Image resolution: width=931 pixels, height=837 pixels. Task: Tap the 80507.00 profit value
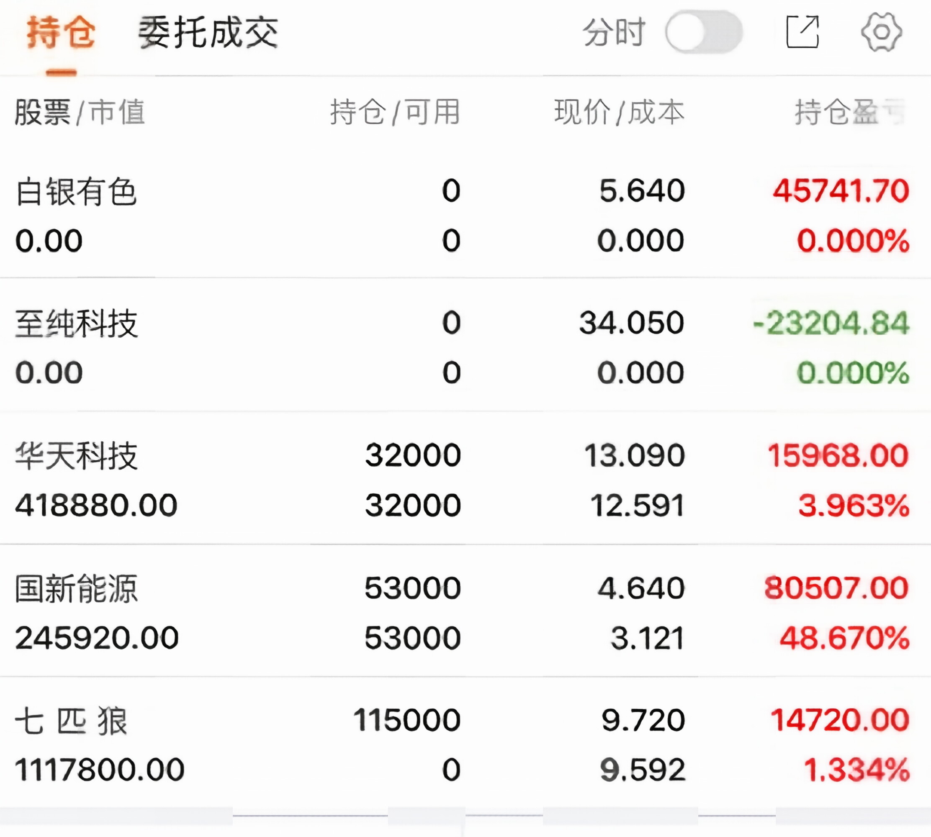(x=836, y=588)
